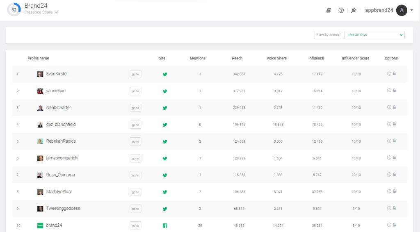Click the Influencer Score column header

point(356,58)
